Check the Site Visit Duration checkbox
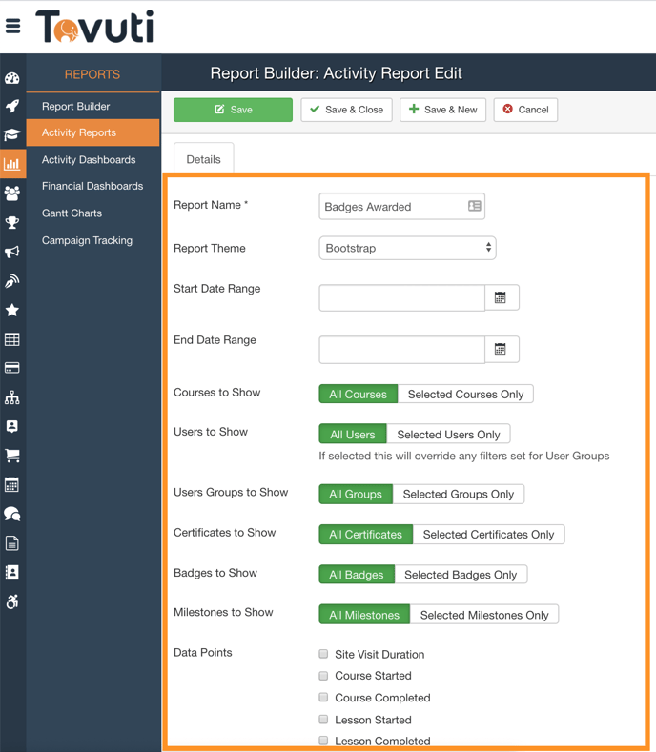656x752 pixels. click(323, 654)
